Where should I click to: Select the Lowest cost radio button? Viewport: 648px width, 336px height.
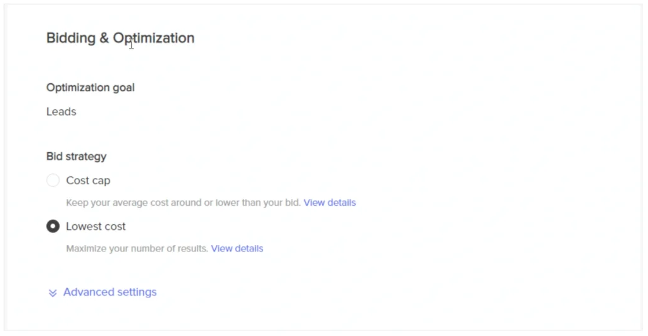(53, 226)
